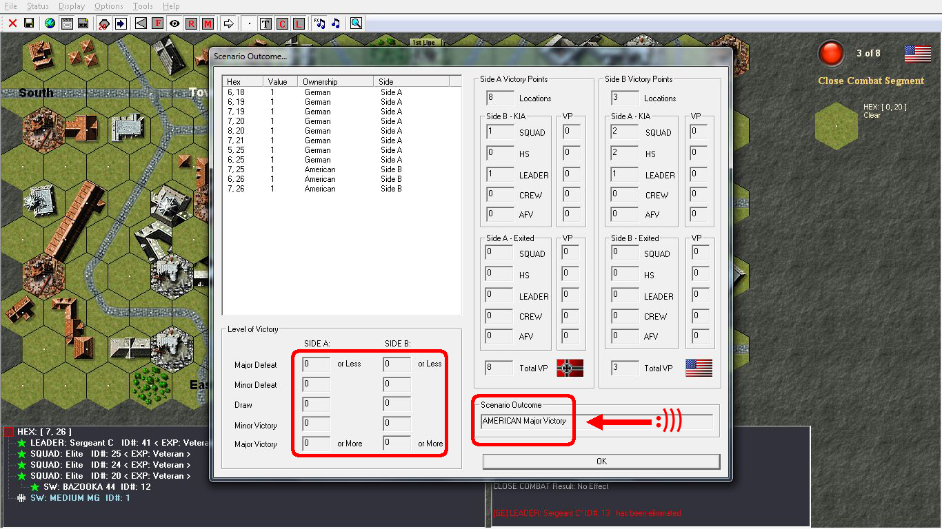The width and height of the screenshot is (942, 529).
Task: Toggle the T toolbar button
Action: click(265, 23)
